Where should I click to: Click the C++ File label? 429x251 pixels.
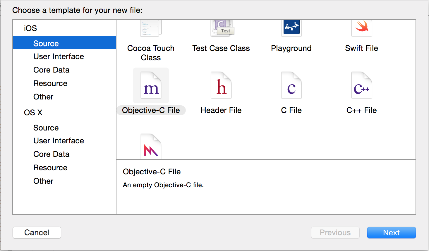pyautogui.click(x=362, y=110)
